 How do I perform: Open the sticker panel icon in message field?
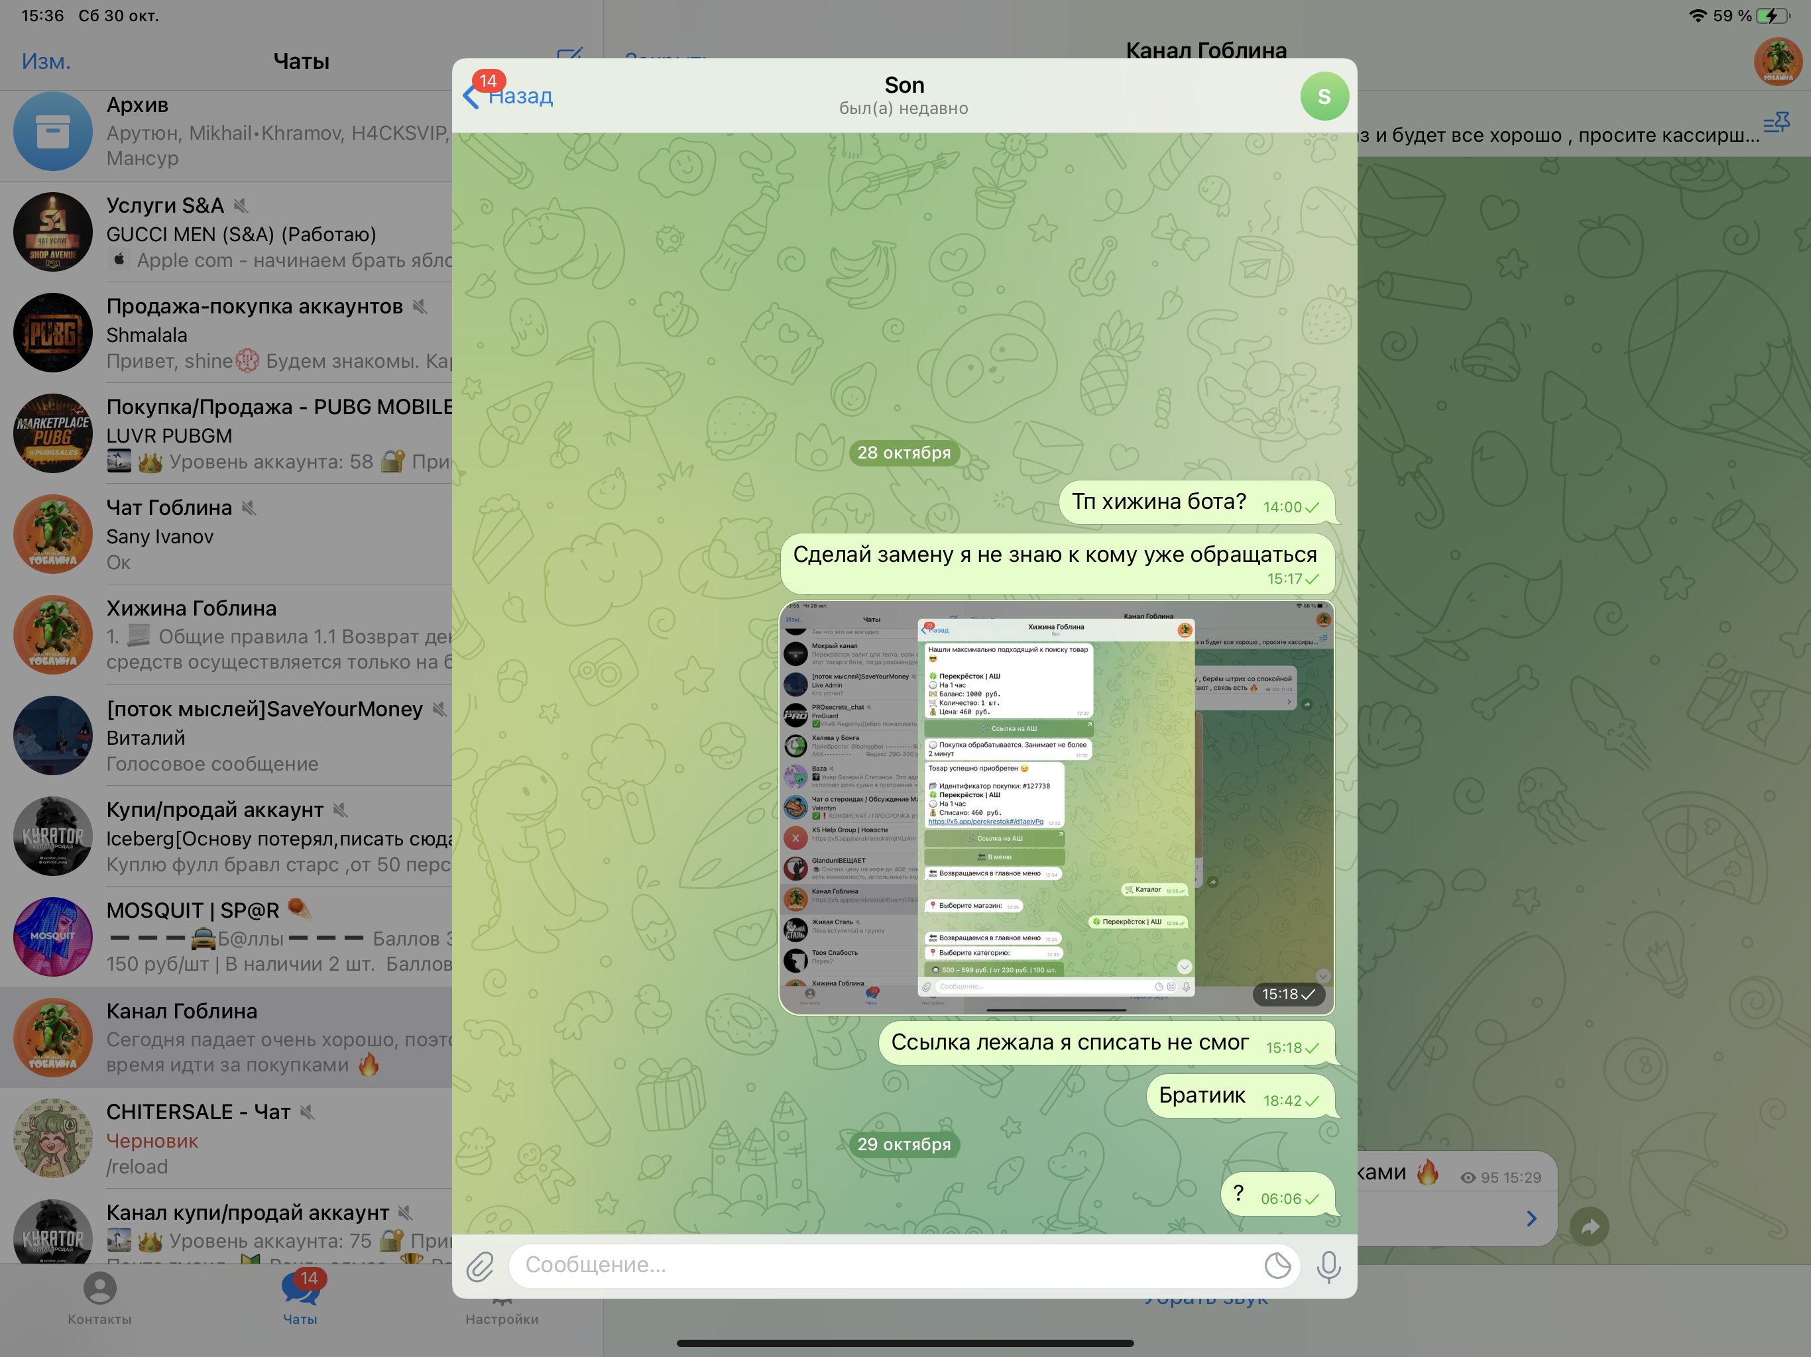point(1277,1266)
